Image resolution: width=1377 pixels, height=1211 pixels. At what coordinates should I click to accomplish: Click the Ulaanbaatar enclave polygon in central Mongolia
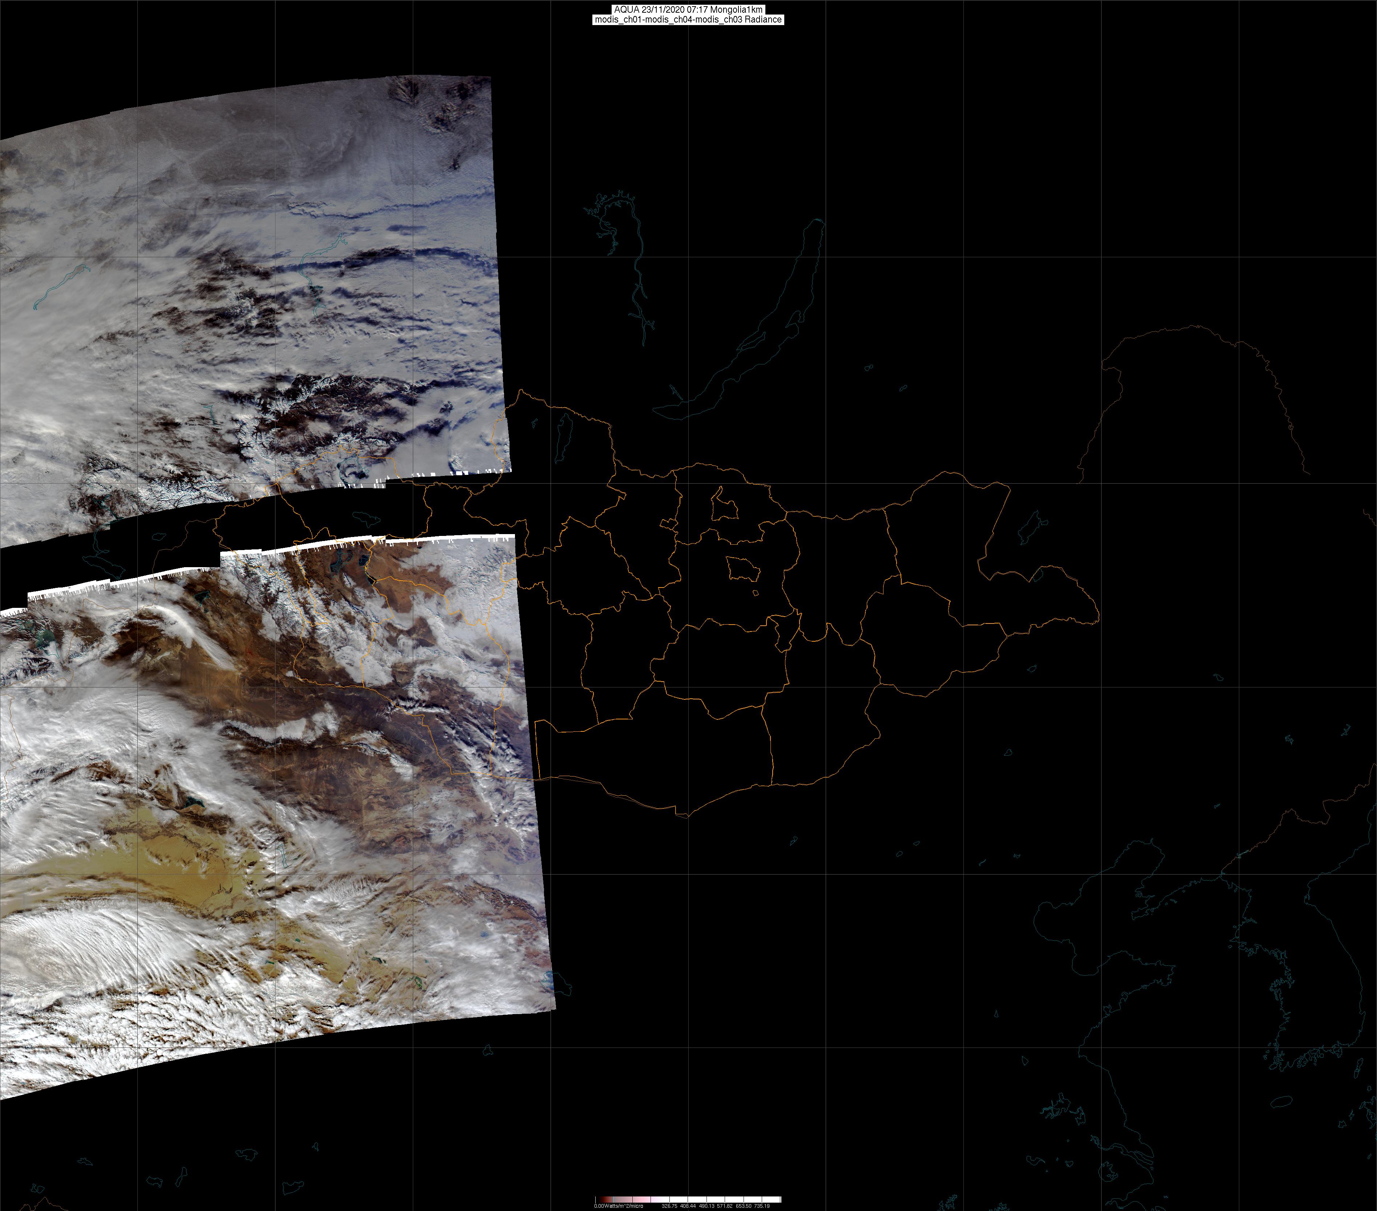pos(743,570)
